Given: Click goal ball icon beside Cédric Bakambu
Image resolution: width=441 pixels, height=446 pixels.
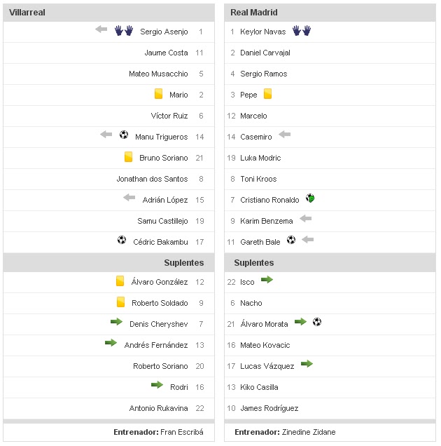Looking at the screenshot, I should (122, 241).
